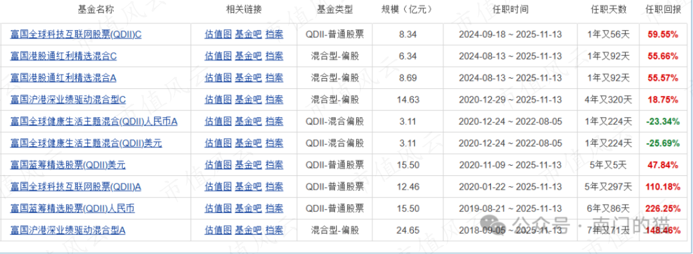
Task: Click 档案 for 富国沪港深业绩驱动混合型A
Action: coord(274,230)
